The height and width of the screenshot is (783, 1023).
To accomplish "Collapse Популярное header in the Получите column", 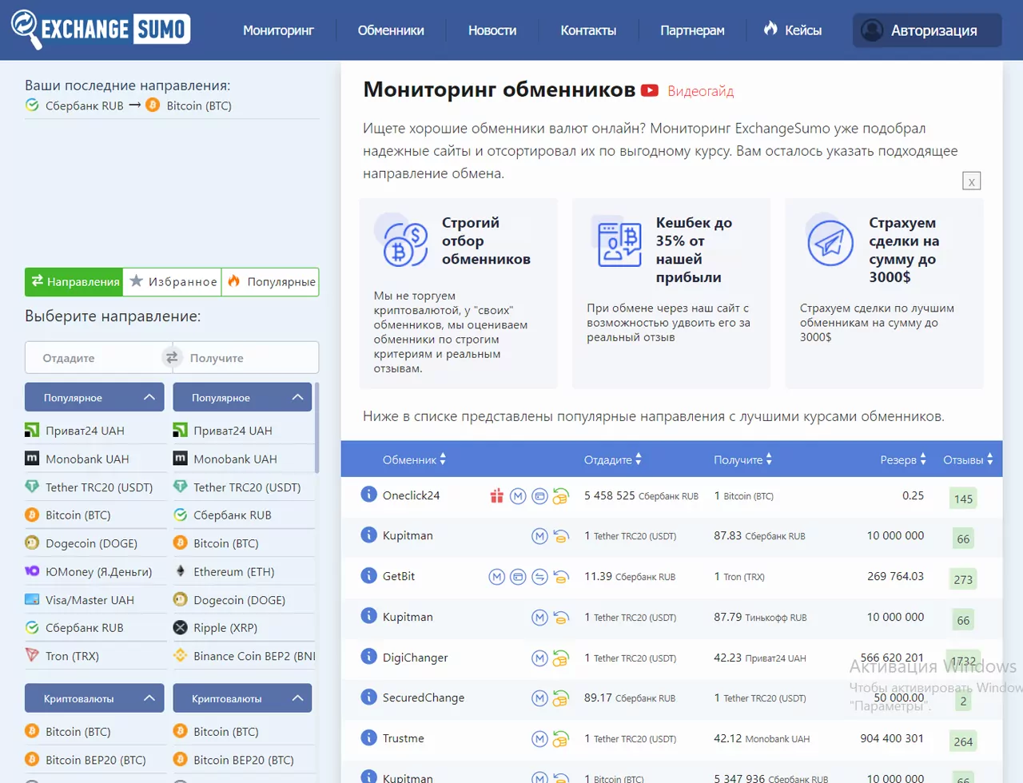I will (x=242, y=397).
